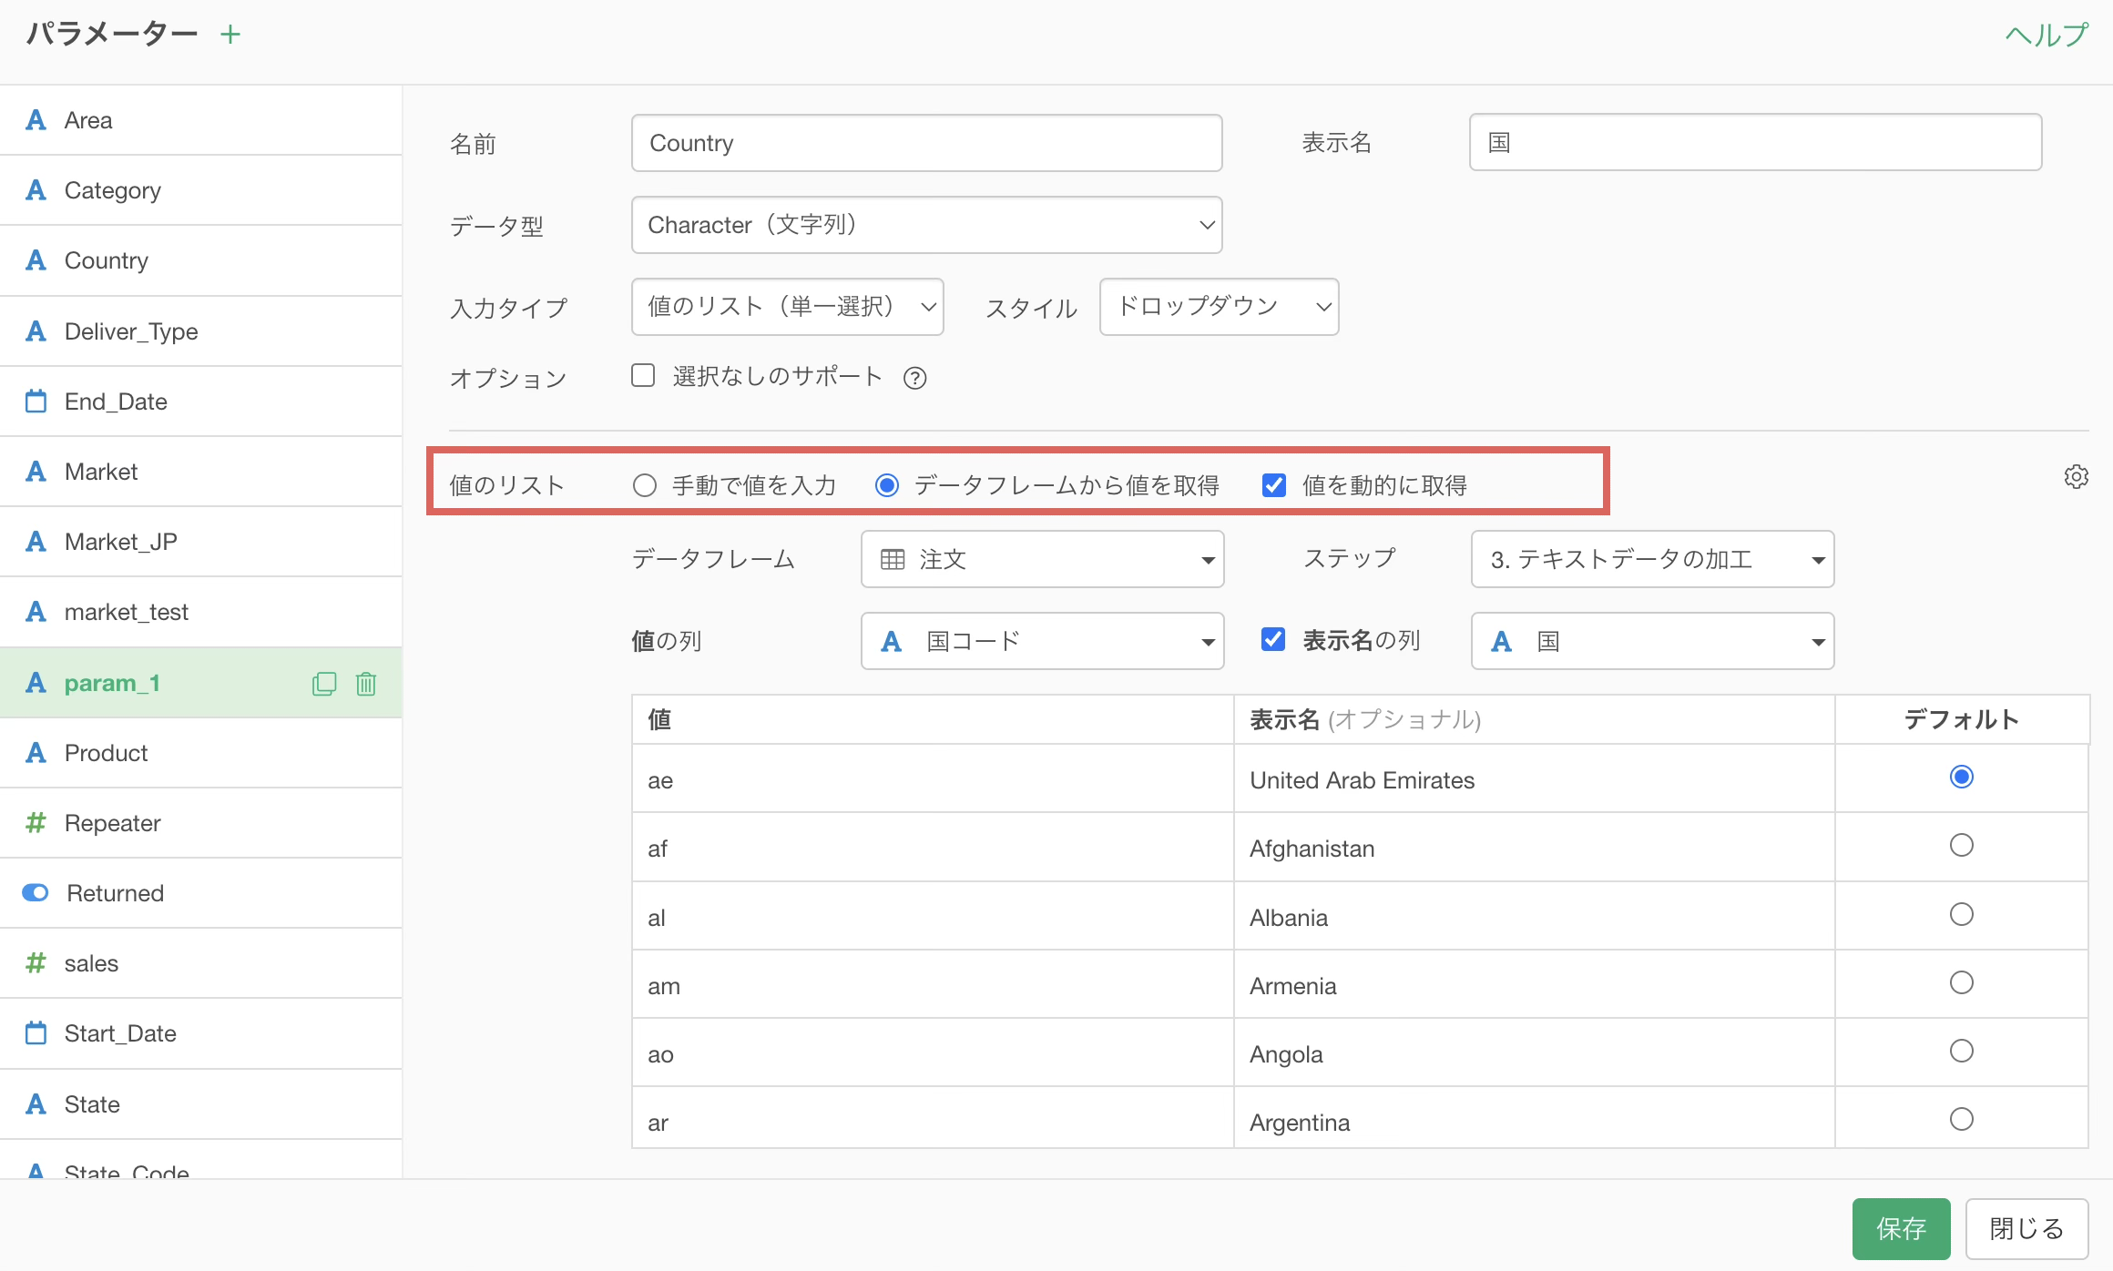This screenshot has width=2113, height=1271.
Task: Delete the param_1 parameter
Action: click(x=366, y=684)
